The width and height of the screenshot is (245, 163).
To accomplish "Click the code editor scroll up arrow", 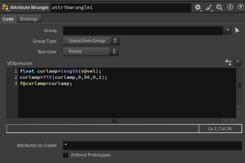I will tap(239, 107).
